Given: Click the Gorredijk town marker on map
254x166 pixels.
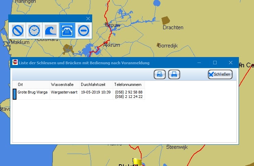Looking at the screenshot, I should (159, 45).
